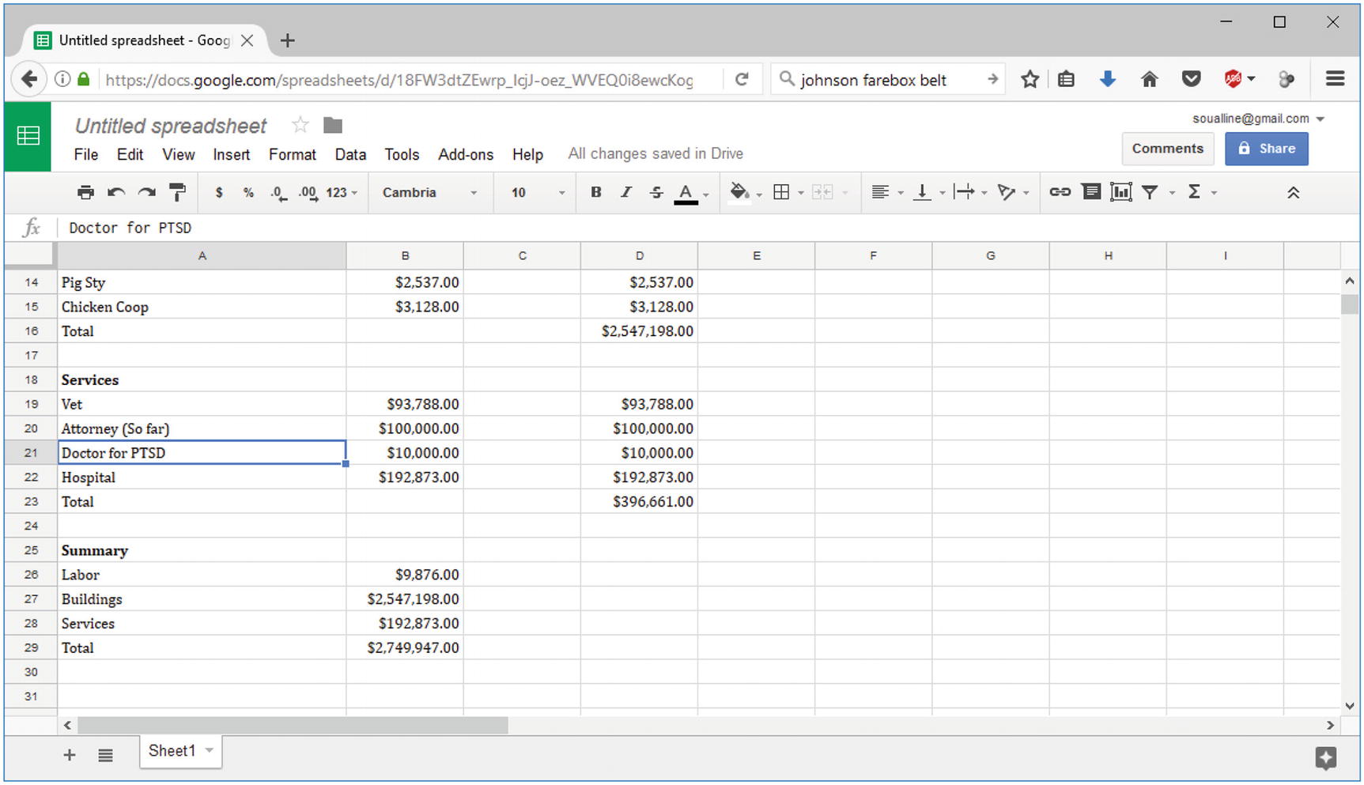The width and height of the screenshot is (1364, 785).
Task: Insert a chart
Action: coord(1121,192)
